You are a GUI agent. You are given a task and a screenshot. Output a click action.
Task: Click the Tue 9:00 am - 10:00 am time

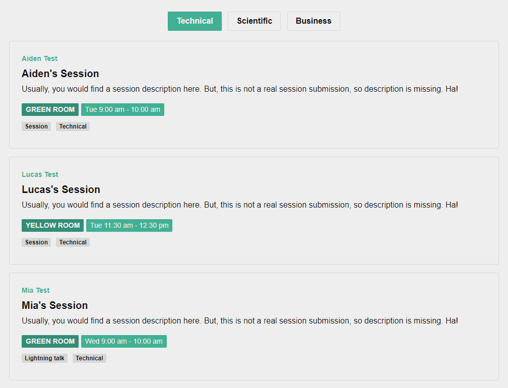(122, 109)
